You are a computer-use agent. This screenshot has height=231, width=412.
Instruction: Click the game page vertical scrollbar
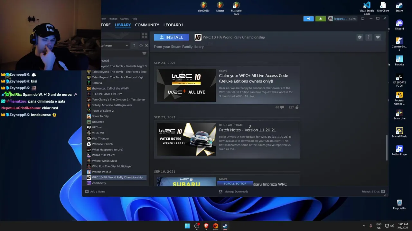387,148
